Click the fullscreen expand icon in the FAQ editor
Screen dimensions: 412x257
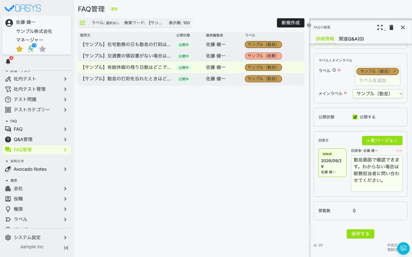pos(380,27)
